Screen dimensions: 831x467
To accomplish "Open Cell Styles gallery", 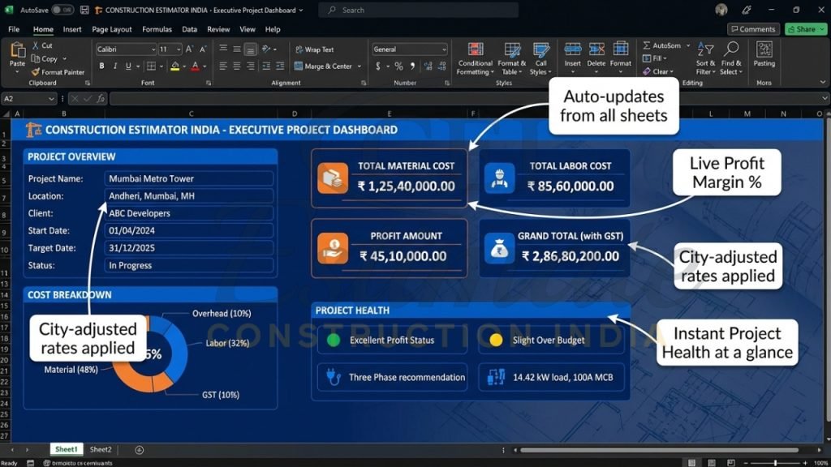I will click(540, 58).
